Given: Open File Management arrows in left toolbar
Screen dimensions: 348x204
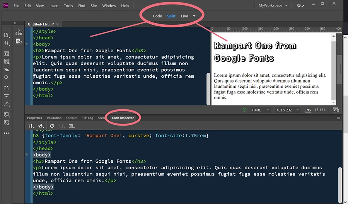Looking at the screenshot, I should pyautogui.click(x=7, y=43).
